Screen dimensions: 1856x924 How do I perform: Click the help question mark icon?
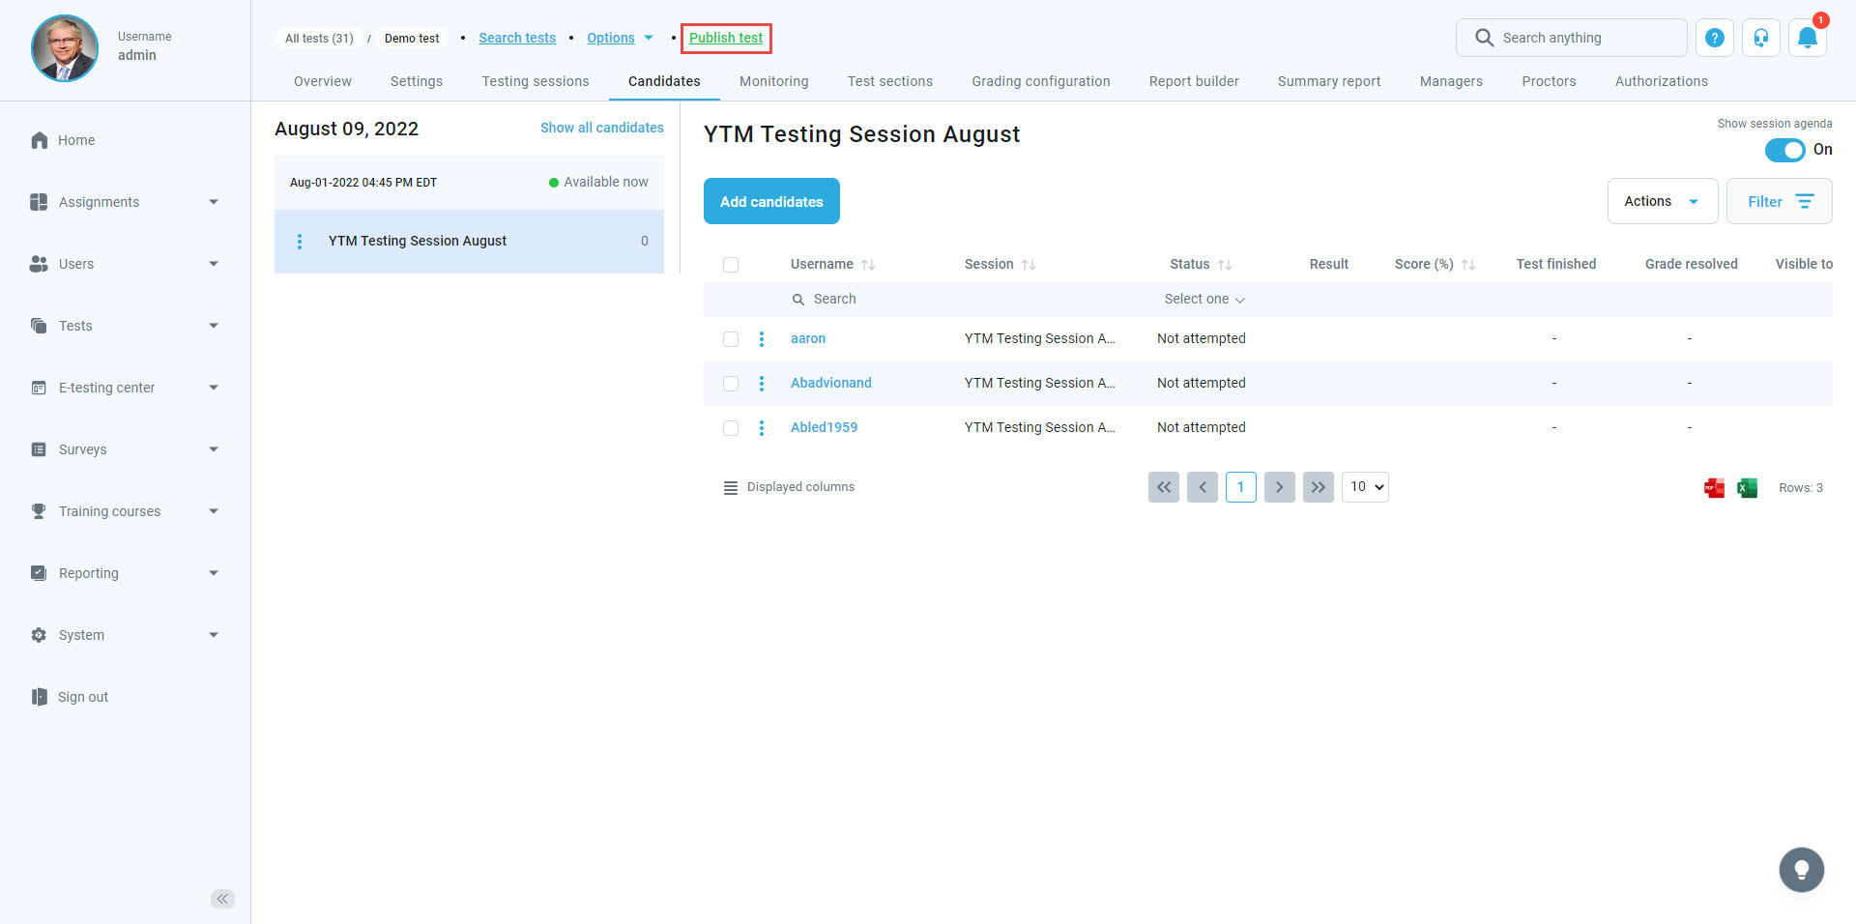pos(1714,39)
